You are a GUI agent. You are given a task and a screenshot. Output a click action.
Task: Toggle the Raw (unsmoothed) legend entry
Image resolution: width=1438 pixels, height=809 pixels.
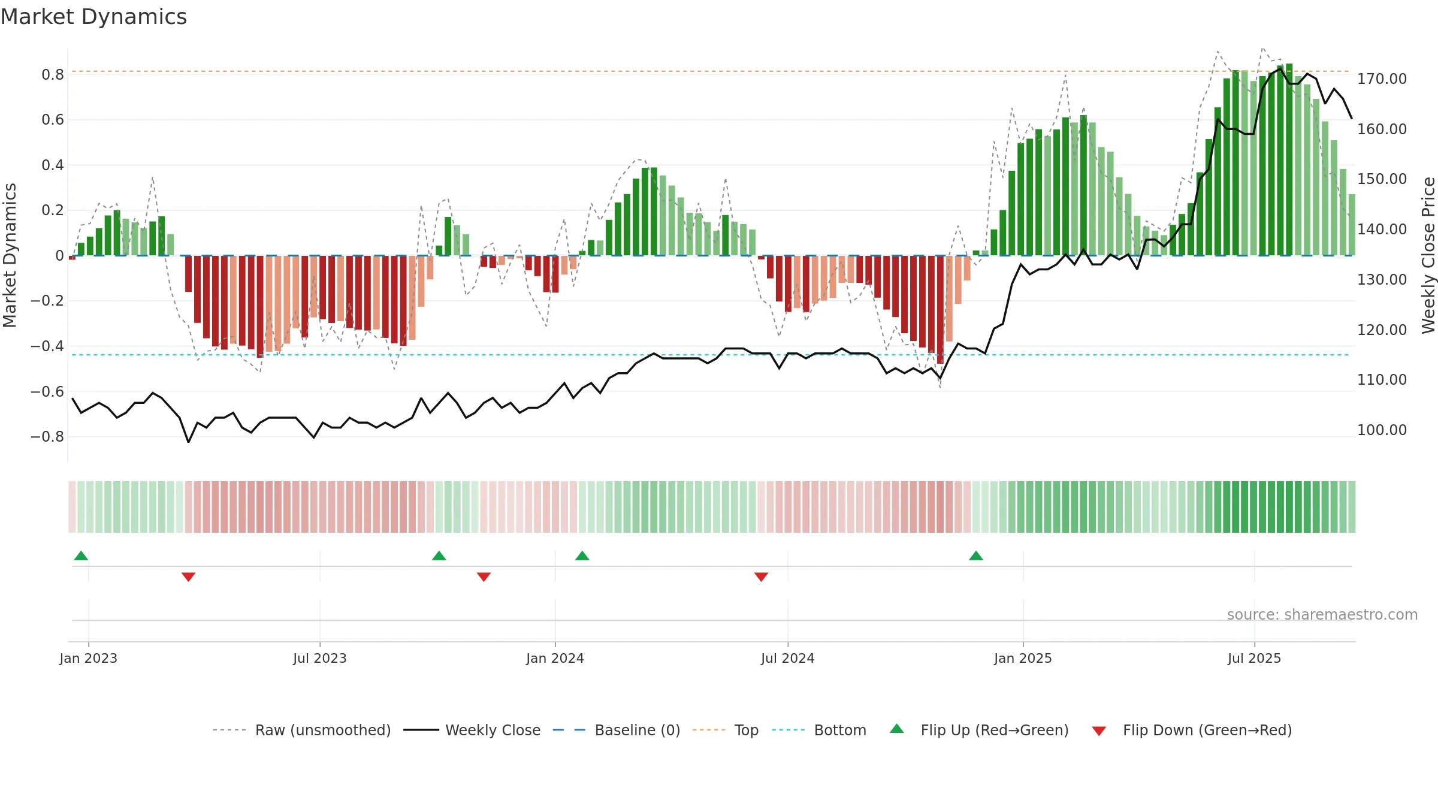[x=302, y=730]
